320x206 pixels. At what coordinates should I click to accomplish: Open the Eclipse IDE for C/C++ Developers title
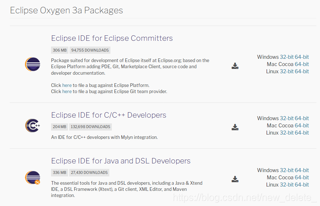point(109,115)
